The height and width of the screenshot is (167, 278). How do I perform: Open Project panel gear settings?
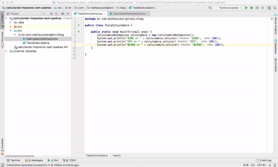click(63, 13)
